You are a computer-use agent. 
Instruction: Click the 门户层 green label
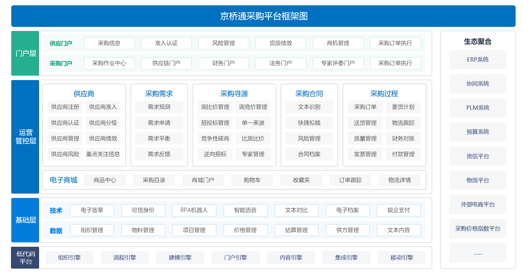(25, 53)
